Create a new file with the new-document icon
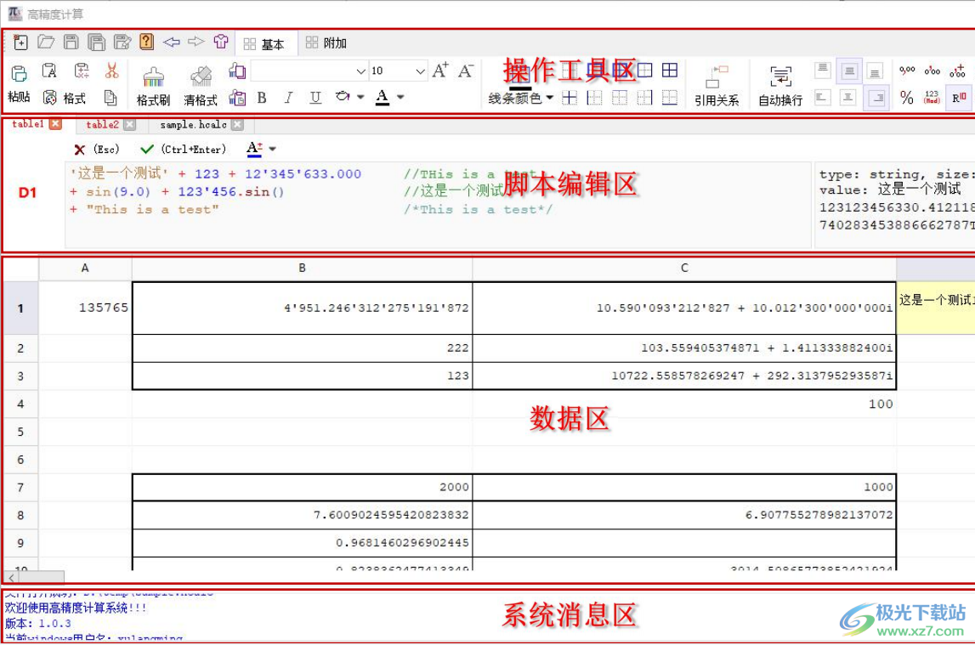The width and height of the screenshot is (975, 645). [20, 42]
